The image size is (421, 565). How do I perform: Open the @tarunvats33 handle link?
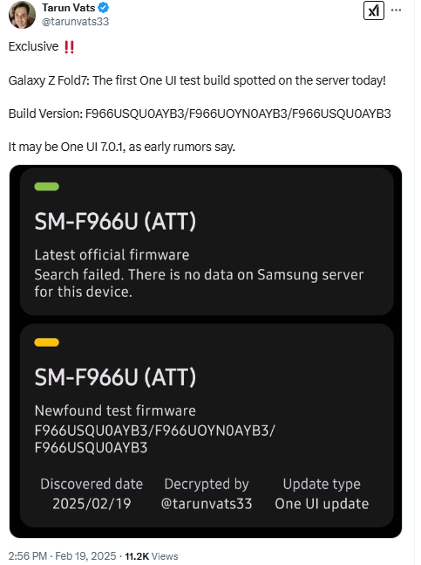click(x=75, y=22)
